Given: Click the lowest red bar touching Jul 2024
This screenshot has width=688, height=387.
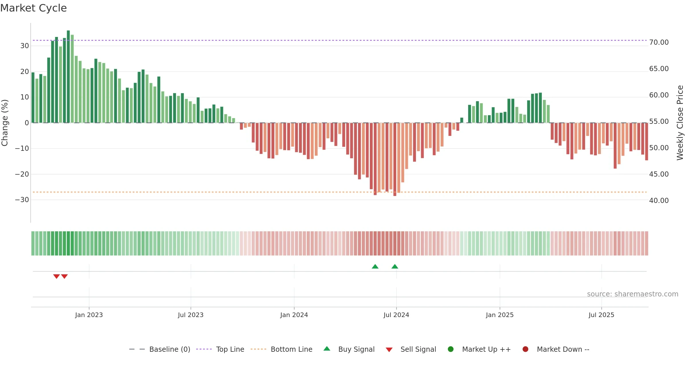Looking at the screenshot, I should pos(395,159).
